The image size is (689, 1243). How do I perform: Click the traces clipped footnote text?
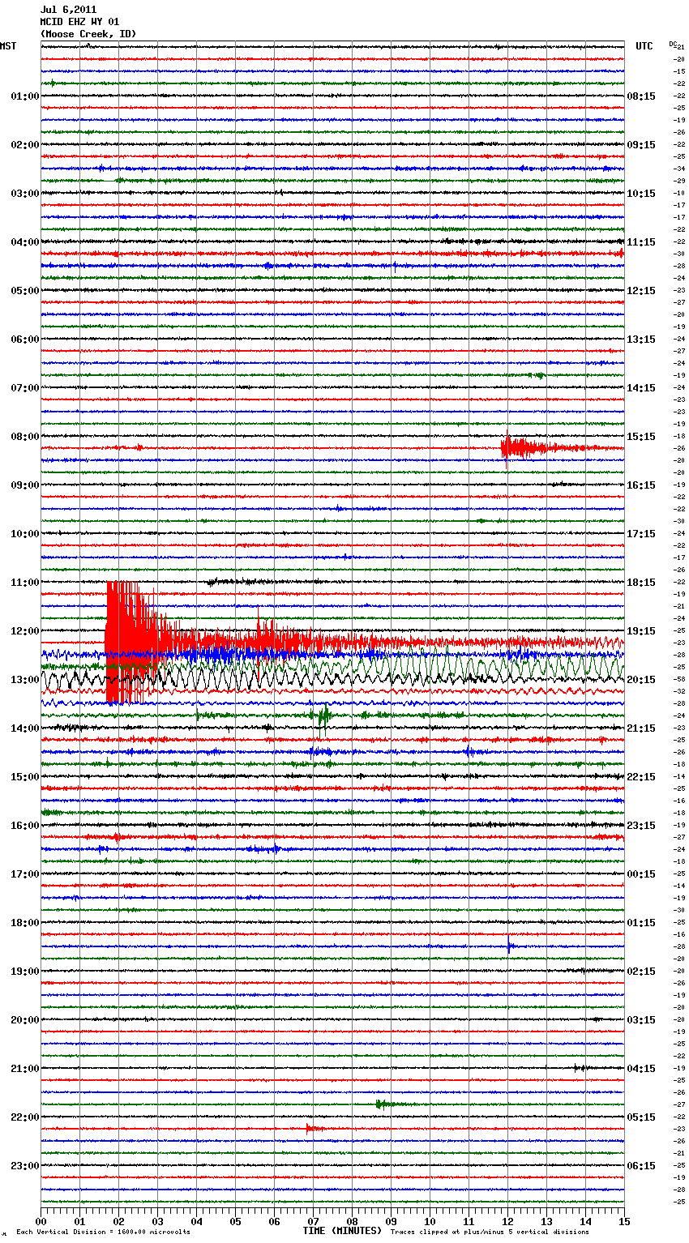490,1232
